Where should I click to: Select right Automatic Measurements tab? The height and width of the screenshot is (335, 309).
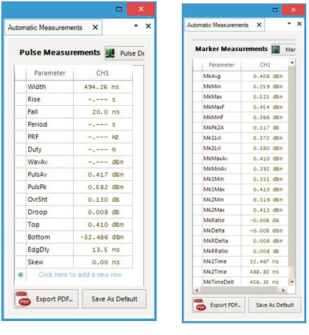[218, 25]
